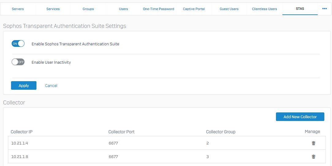Select the Clientless Users tab

264,9
